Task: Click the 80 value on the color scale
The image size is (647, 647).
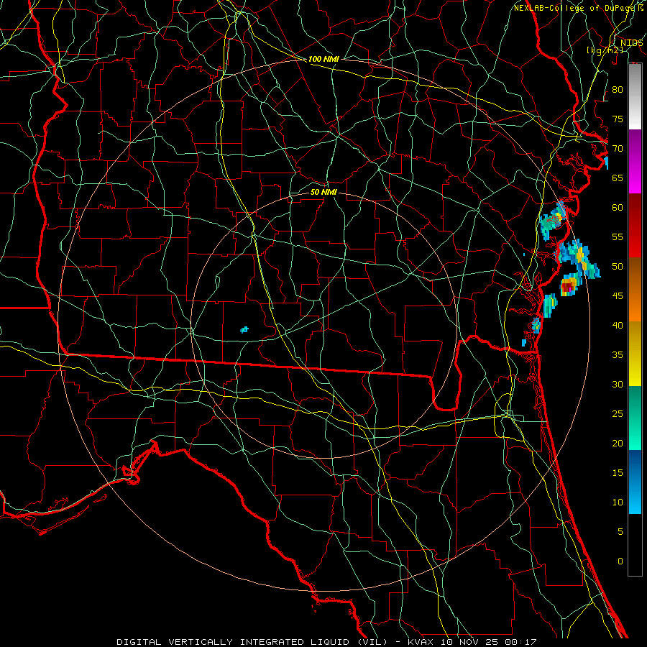Action: coord(618,90)
